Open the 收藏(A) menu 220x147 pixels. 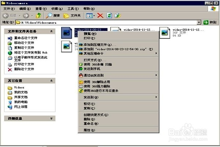coord(57,9)
